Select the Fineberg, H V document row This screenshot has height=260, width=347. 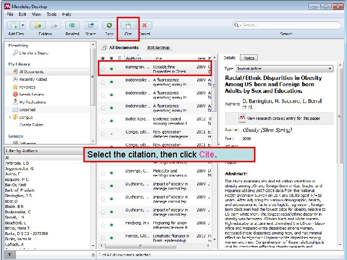click(x=155, y=225)
